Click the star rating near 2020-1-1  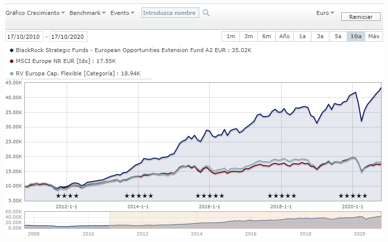click(353, 196)
